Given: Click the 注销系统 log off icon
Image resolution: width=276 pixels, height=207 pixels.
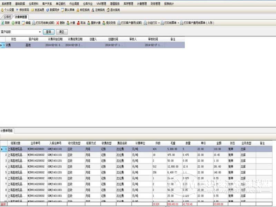Looking at the screenshot, I should pyautogui.click(x=93, y=10).
